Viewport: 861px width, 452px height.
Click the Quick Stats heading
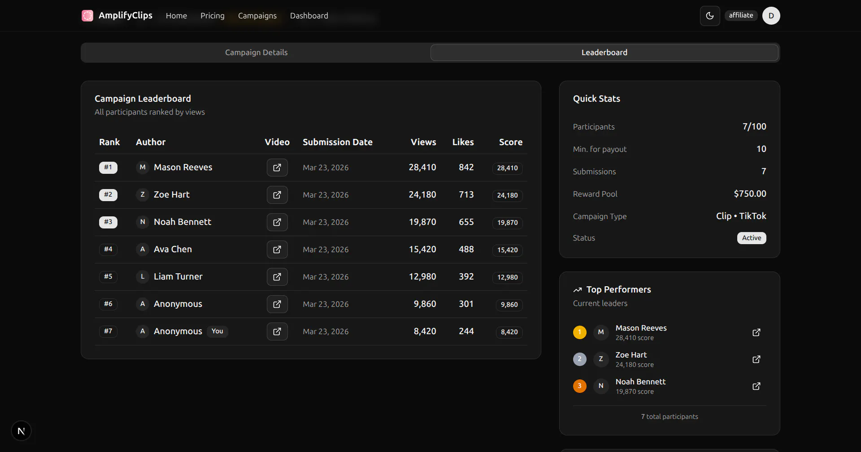596,99
